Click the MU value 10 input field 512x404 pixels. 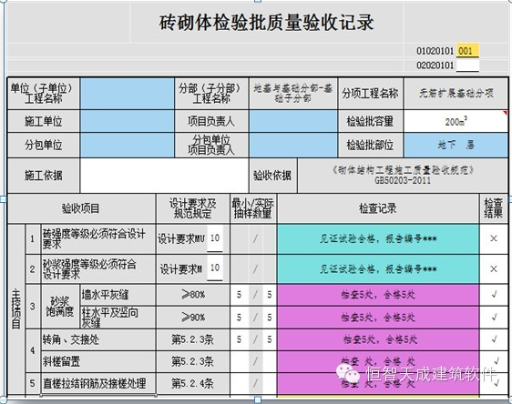(215, 238)
